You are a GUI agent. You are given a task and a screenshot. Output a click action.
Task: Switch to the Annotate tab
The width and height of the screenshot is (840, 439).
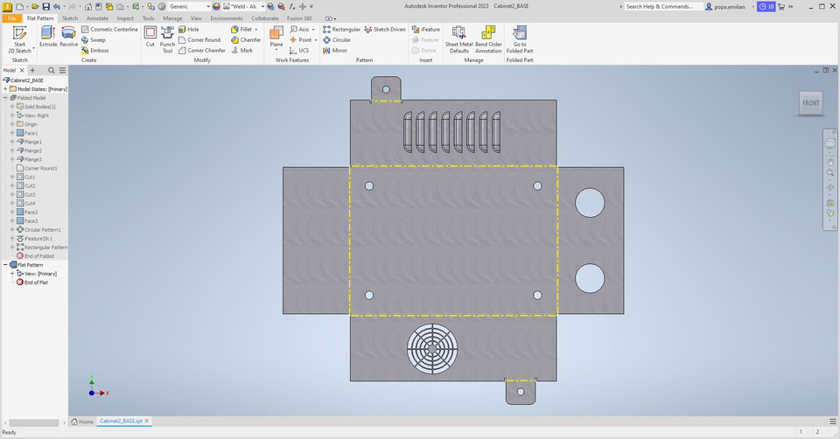(x=97, y=18)
